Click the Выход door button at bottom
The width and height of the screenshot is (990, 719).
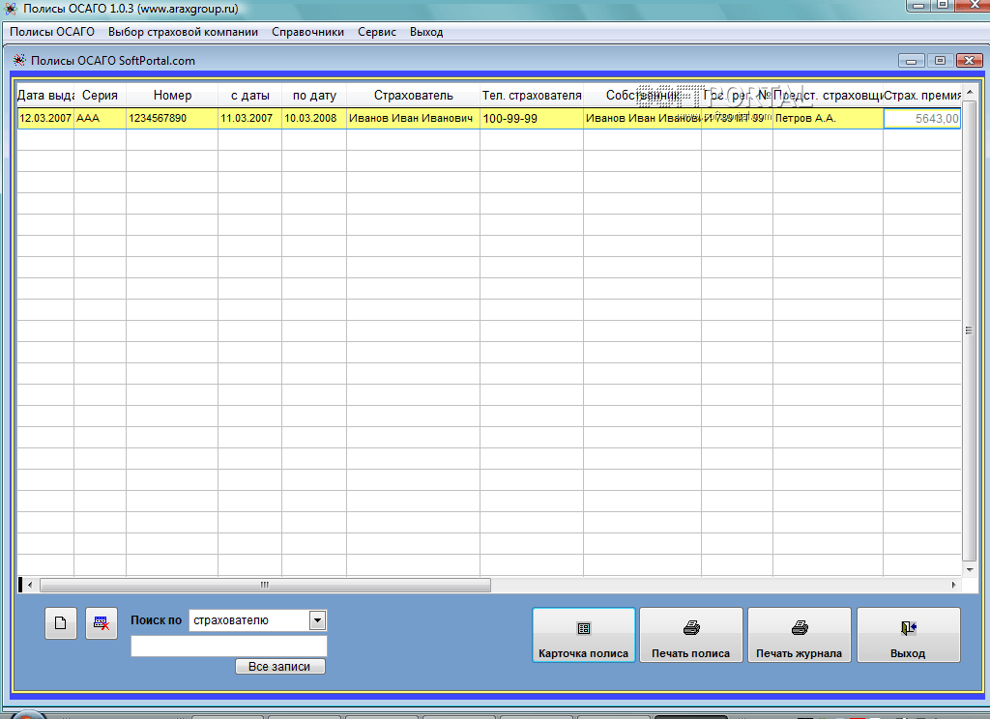908,635
